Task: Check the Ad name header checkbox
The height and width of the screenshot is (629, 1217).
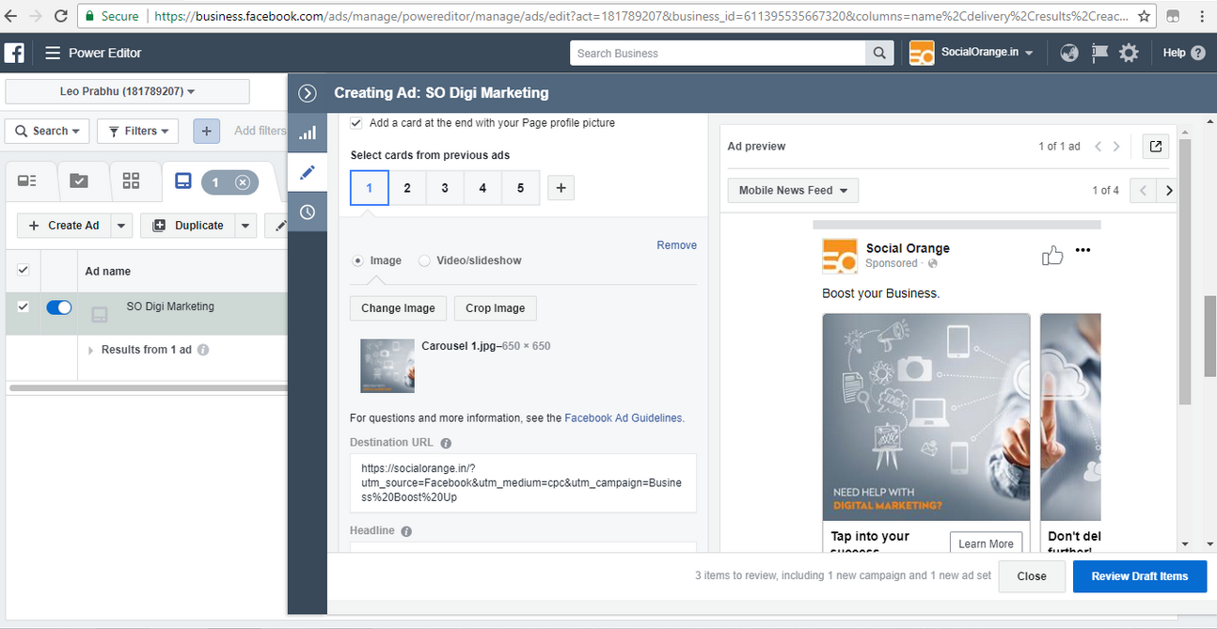Action: pos(23,270)
